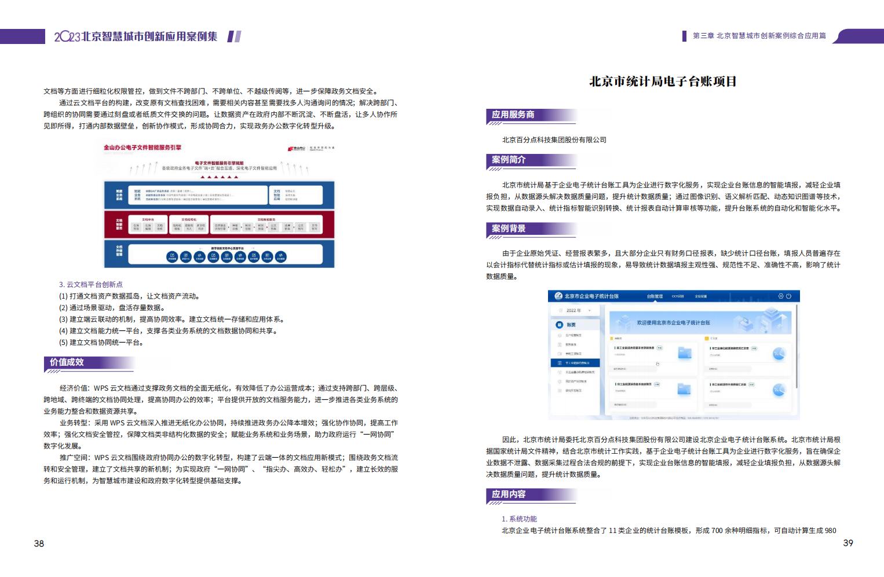The image size is (884, 577).
Task: Click the 文档结构化 box heading in the diagram
Action: (189, 220)
